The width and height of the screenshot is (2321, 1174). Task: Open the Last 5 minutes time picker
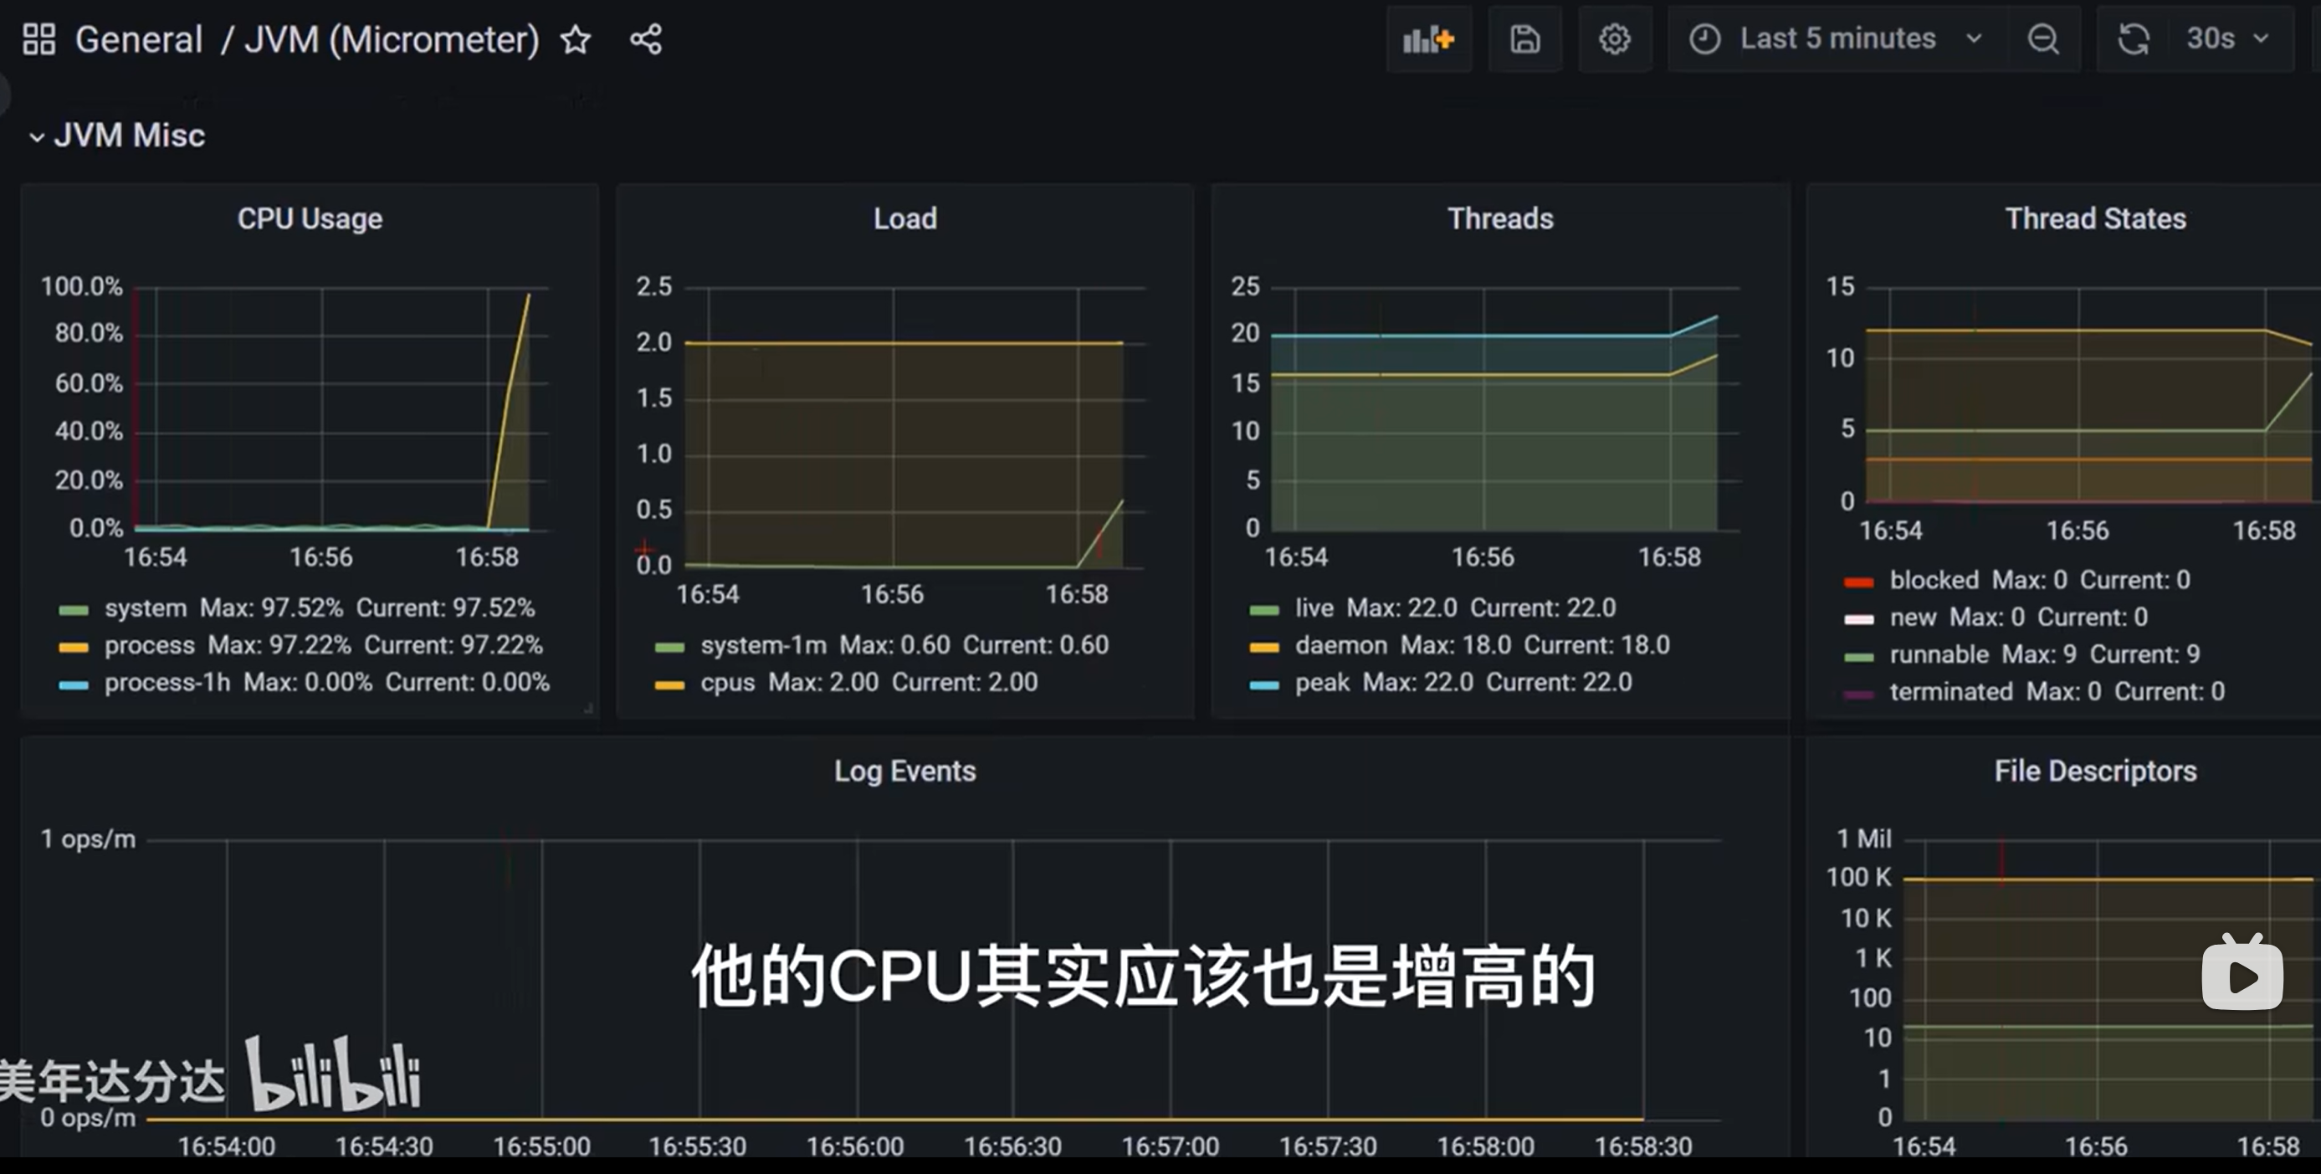[1837, 38]
